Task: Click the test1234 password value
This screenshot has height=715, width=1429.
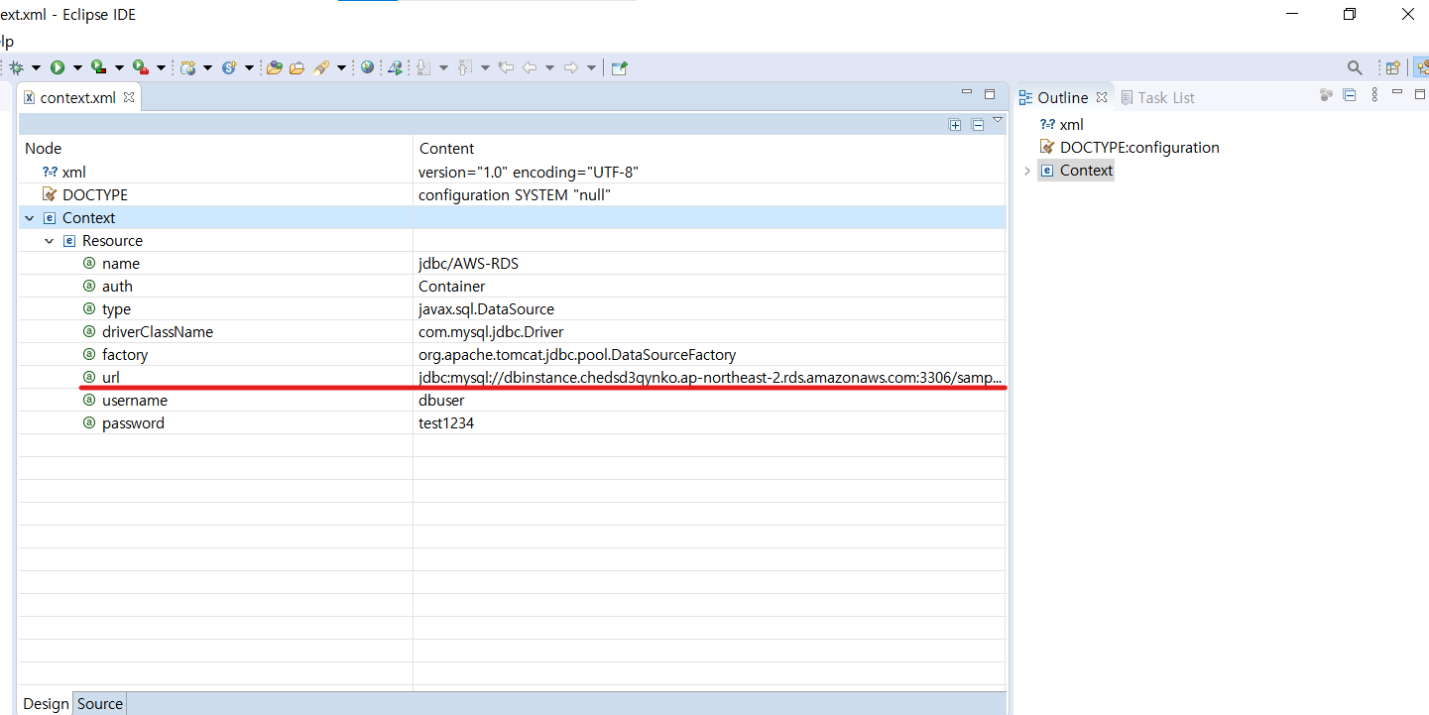Action: tap(446, 422)
